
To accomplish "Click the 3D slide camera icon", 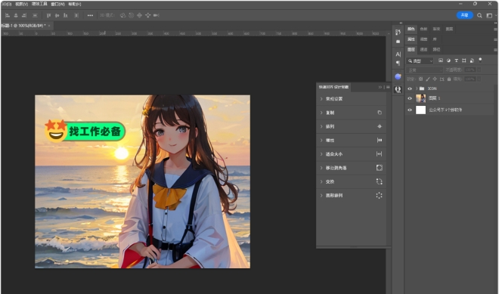I will point(147,15).
